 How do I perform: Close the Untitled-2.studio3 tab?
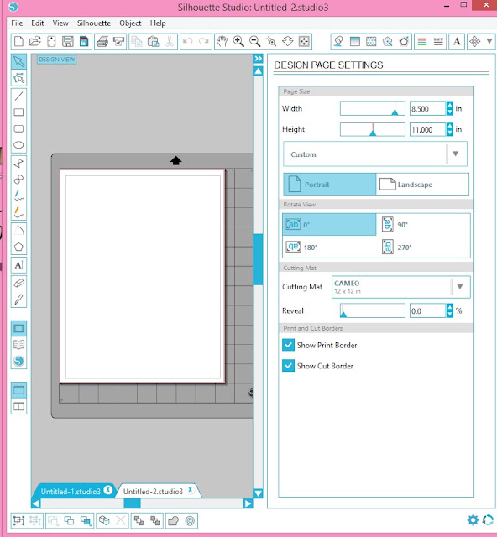click(x=190, y=490)
